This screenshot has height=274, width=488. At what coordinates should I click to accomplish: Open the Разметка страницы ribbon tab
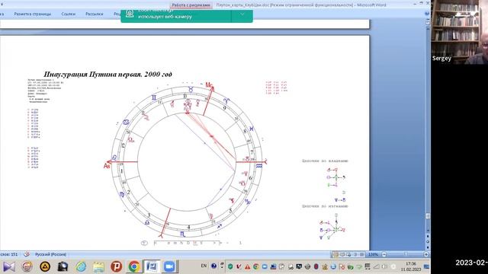[33, 14]
